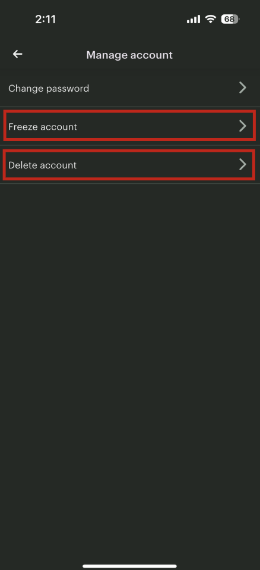Open the Freeze account option

click(130, 126)
